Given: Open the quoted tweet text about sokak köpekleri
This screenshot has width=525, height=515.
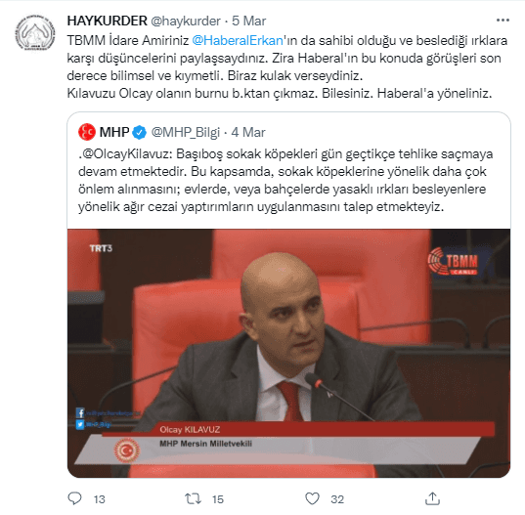Looking at the screenshot, I should 285,181.
